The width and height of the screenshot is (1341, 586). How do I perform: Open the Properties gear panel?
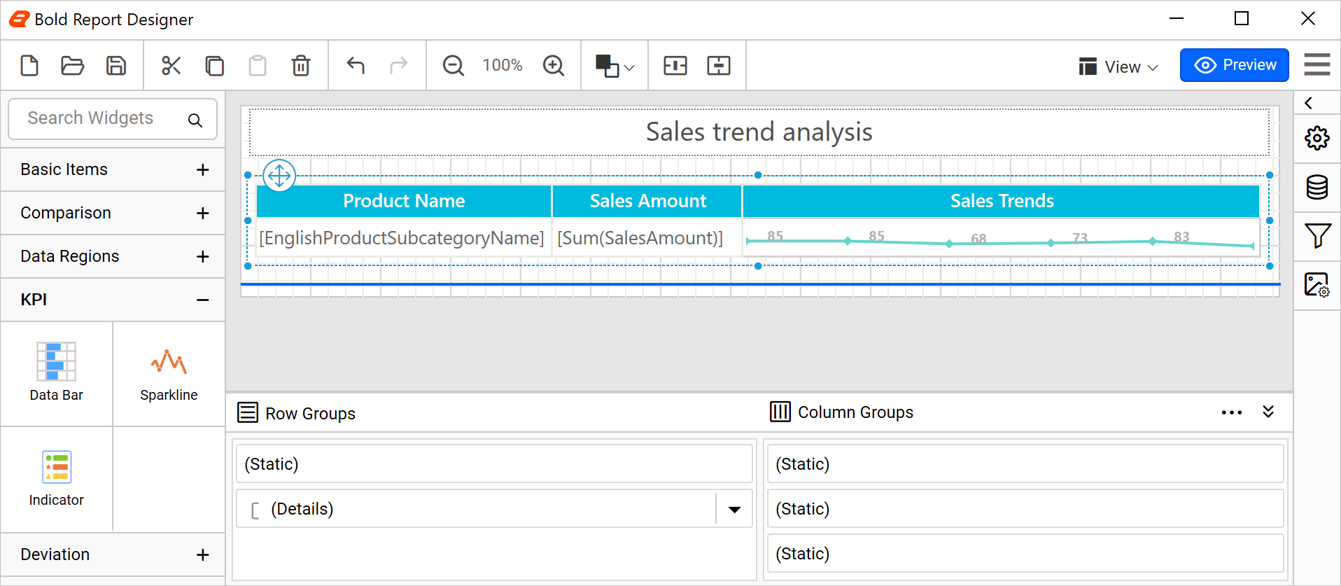point(1317,138)
